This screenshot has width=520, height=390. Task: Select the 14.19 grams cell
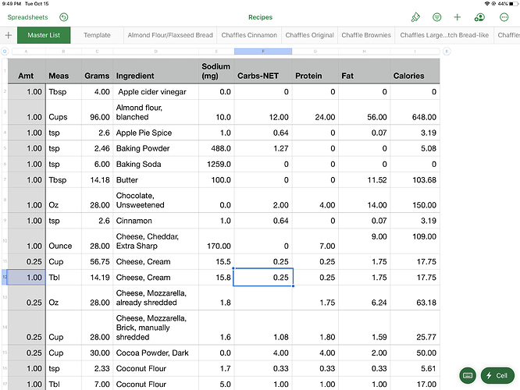(97, 278)
